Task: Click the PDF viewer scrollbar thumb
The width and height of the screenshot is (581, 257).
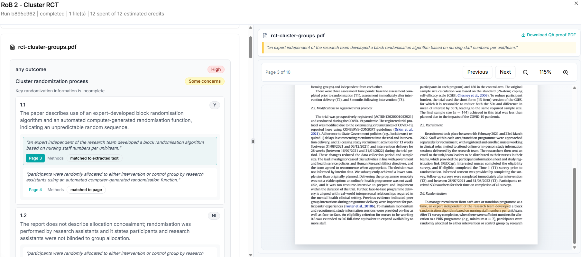Action: coord(575,206)
